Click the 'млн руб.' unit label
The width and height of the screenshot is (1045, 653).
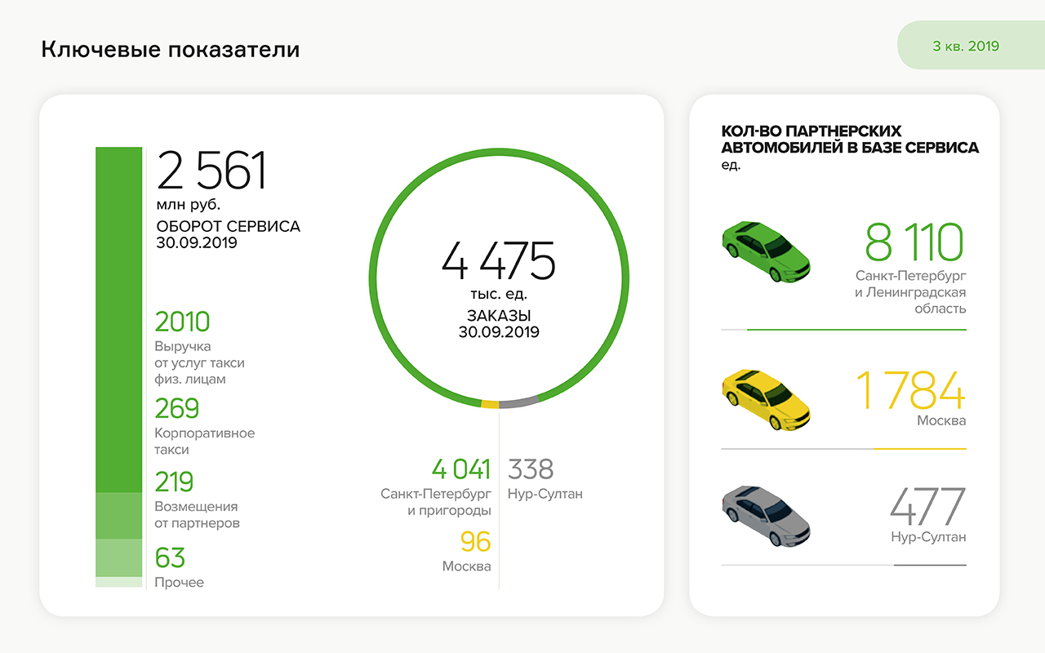tap(189, 205)
